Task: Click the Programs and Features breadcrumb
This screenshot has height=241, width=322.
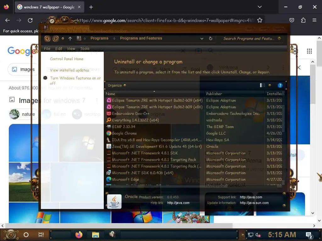Action: [141, 38]
